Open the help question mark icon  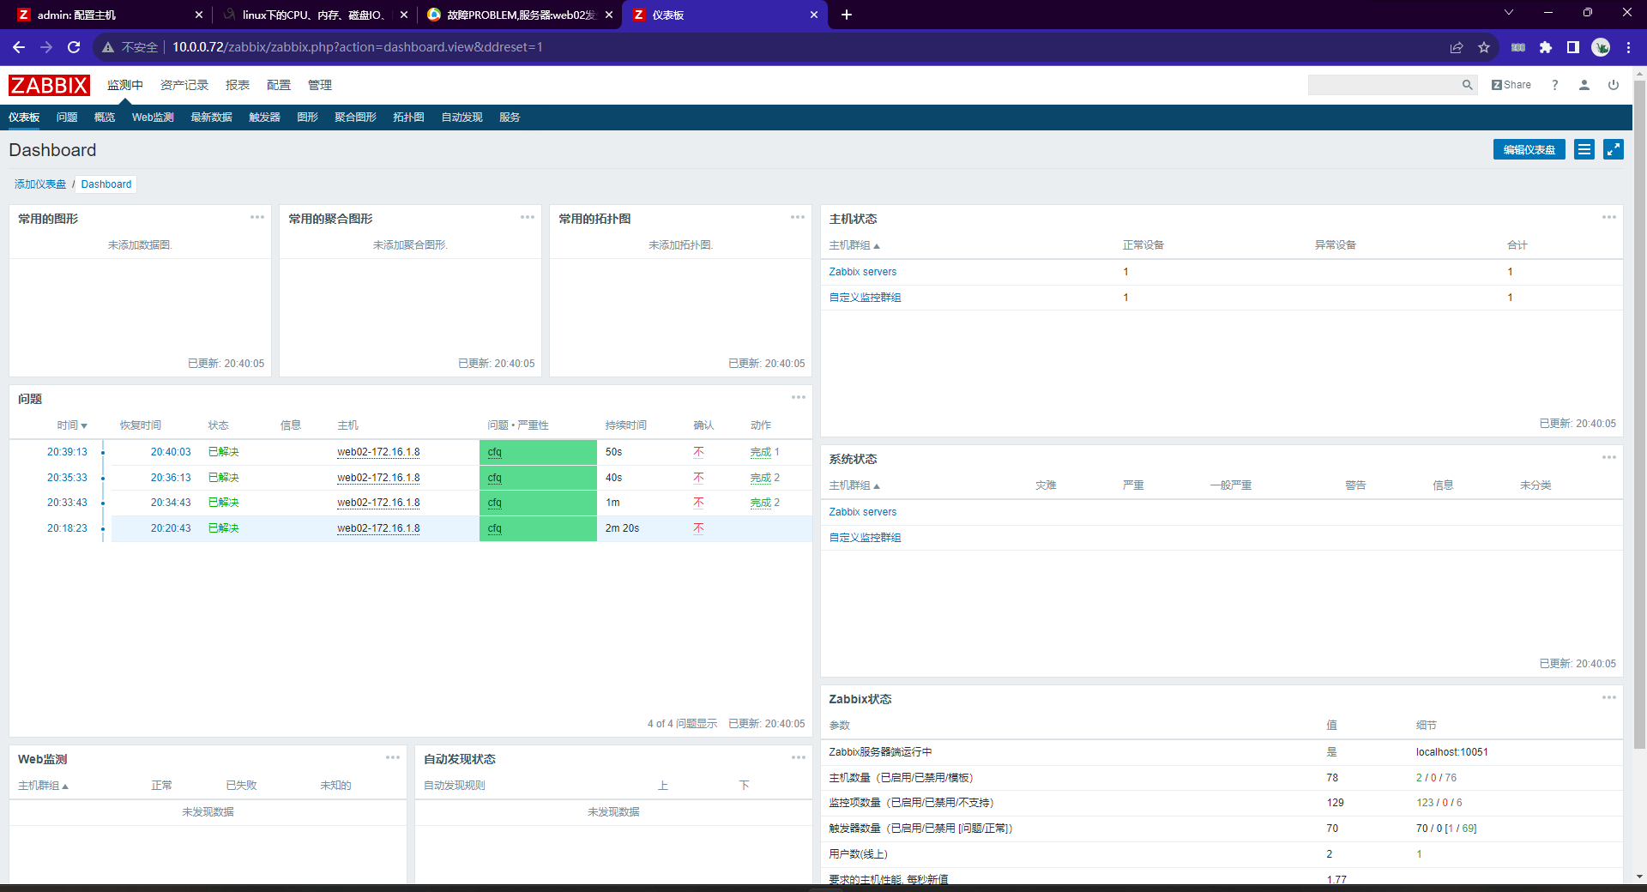(1555, 85)
